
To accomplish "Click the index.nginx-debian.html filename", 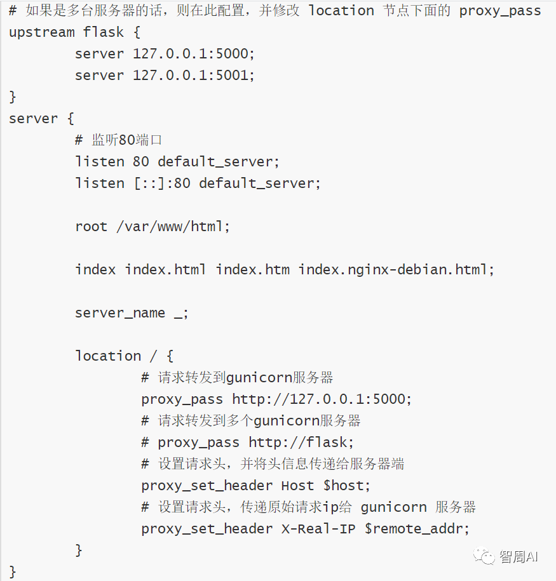I will coord(396,270).
